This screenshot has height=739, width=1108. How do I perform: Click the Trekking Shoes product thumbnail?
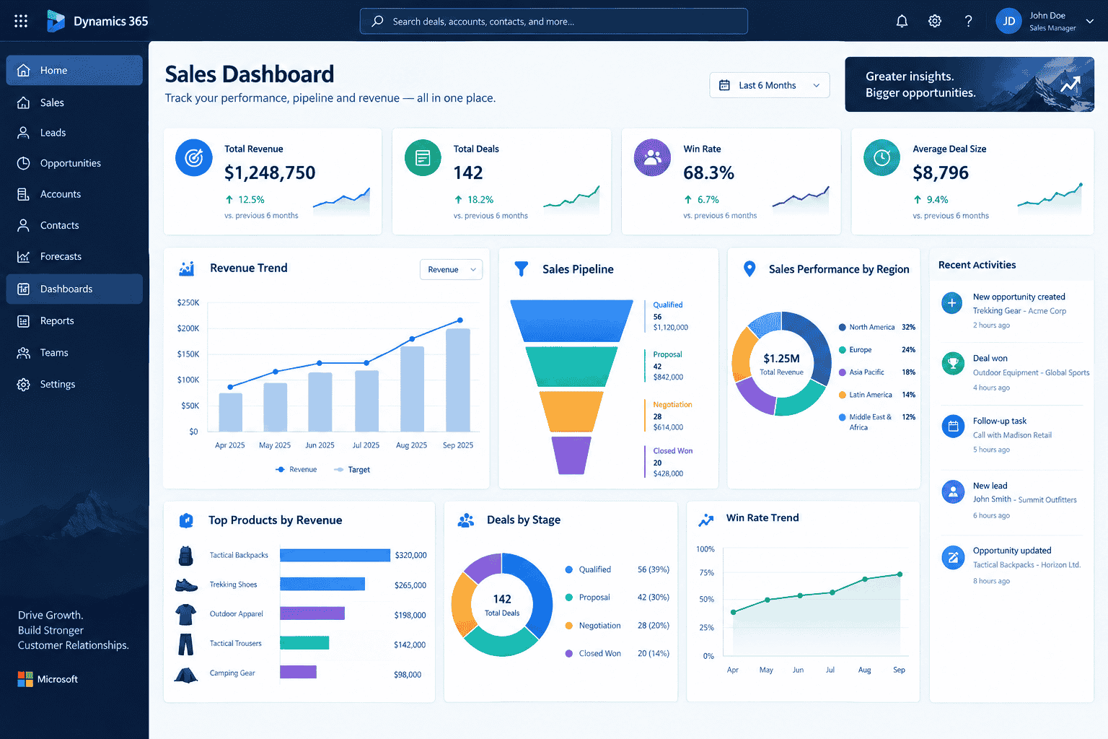coord(186,585)
